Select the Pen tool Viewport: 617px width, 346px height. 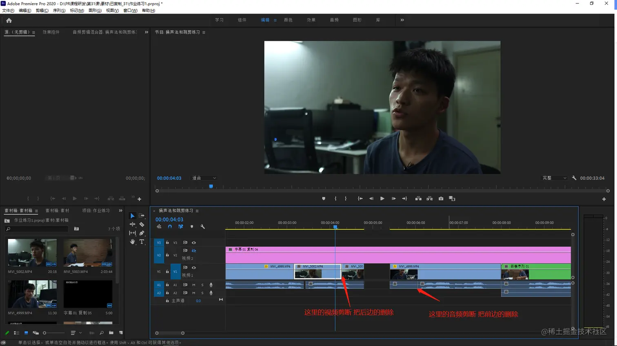pos(142,233)
